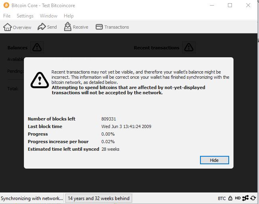This screenshot has width=259, height=204.
Task: Click the 'Number of blocks left' label
Action: [51, 119]
